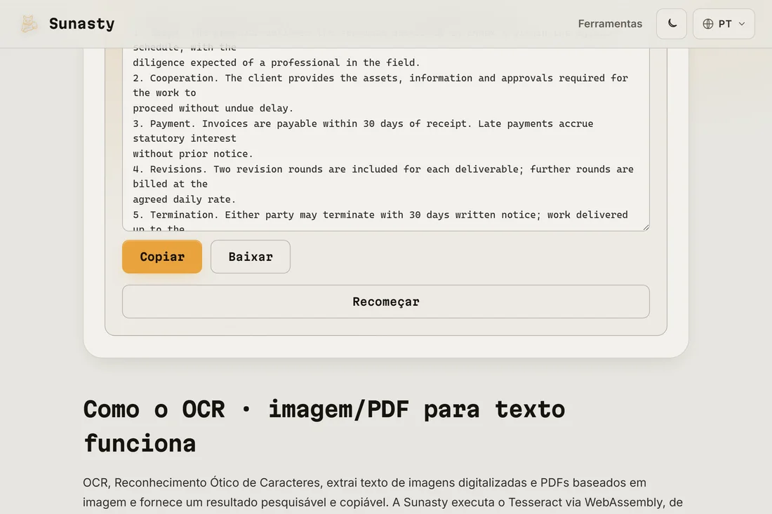772x514 pixels.
Task: Click the line '4. Revisions. Two revision rounds'
Action: (383, 169)
